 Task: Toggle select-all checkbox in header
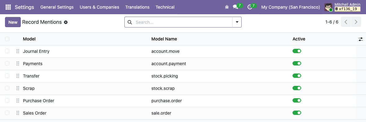7,39
